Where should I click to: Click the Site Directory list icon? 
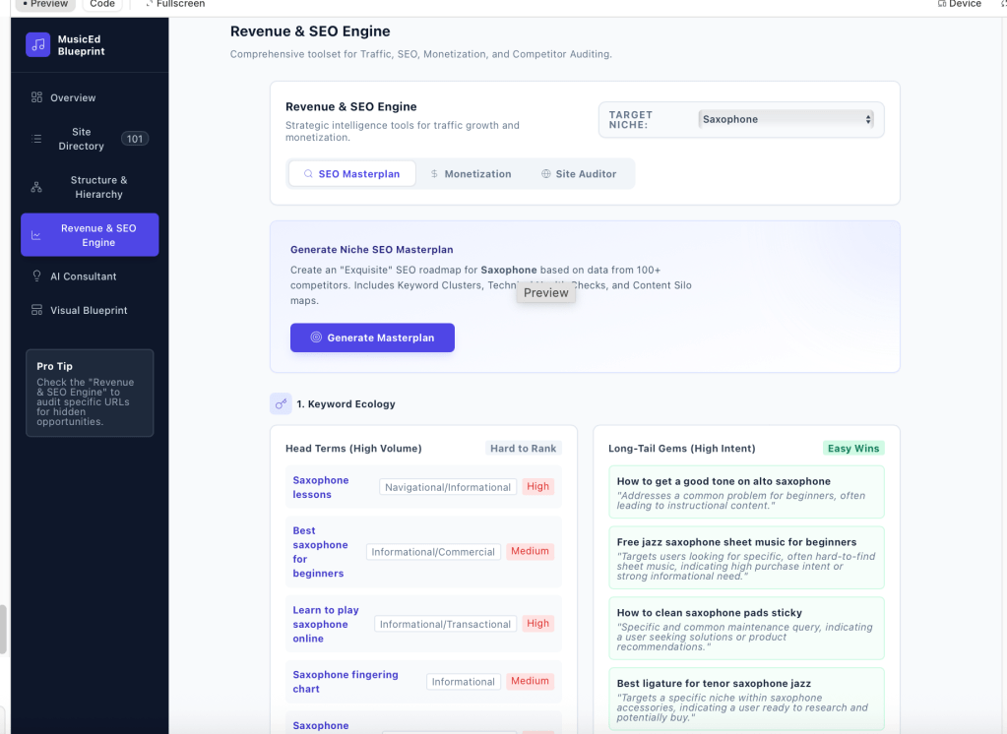click(x=36, y=139)
